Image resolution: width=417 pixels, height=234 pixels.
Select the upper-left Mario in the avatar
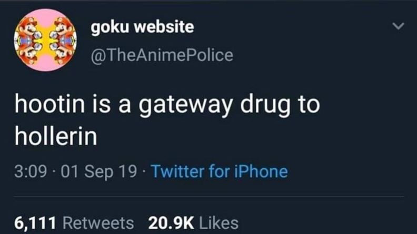pyautogui.click(x=28, y=28)
